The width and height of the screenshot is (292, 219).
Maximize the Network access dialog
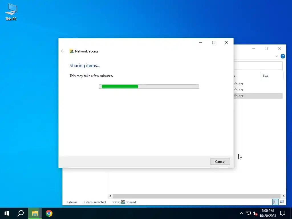214,42
